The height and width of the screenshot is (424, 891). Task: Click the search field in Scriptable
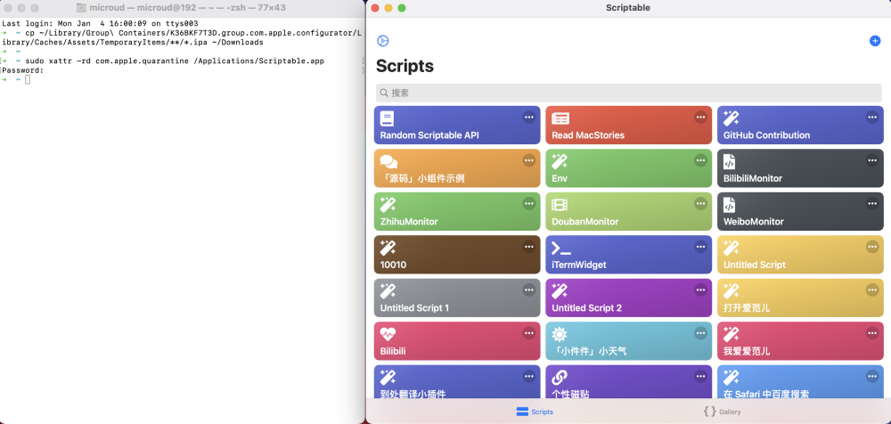(628, 93)
